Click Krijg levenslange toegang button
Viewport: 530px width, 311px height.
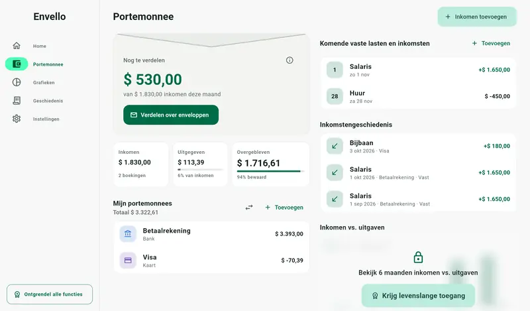click(x=418, y=296)
